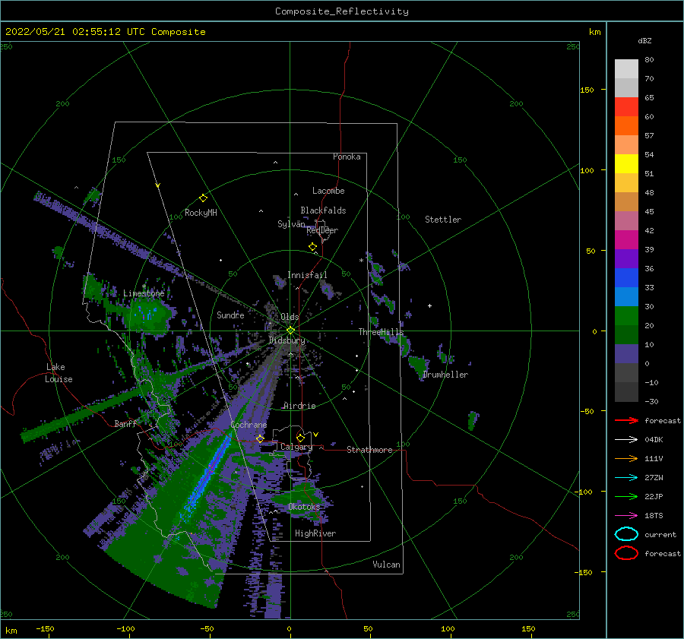The width and height of the screenshot is (684, 639).
Task: Click the yellow diamond marker above Innisfail
Action: coord(313,247)
